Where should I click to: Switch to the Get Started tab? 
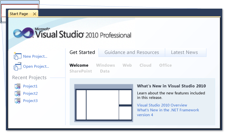point(82,52)
